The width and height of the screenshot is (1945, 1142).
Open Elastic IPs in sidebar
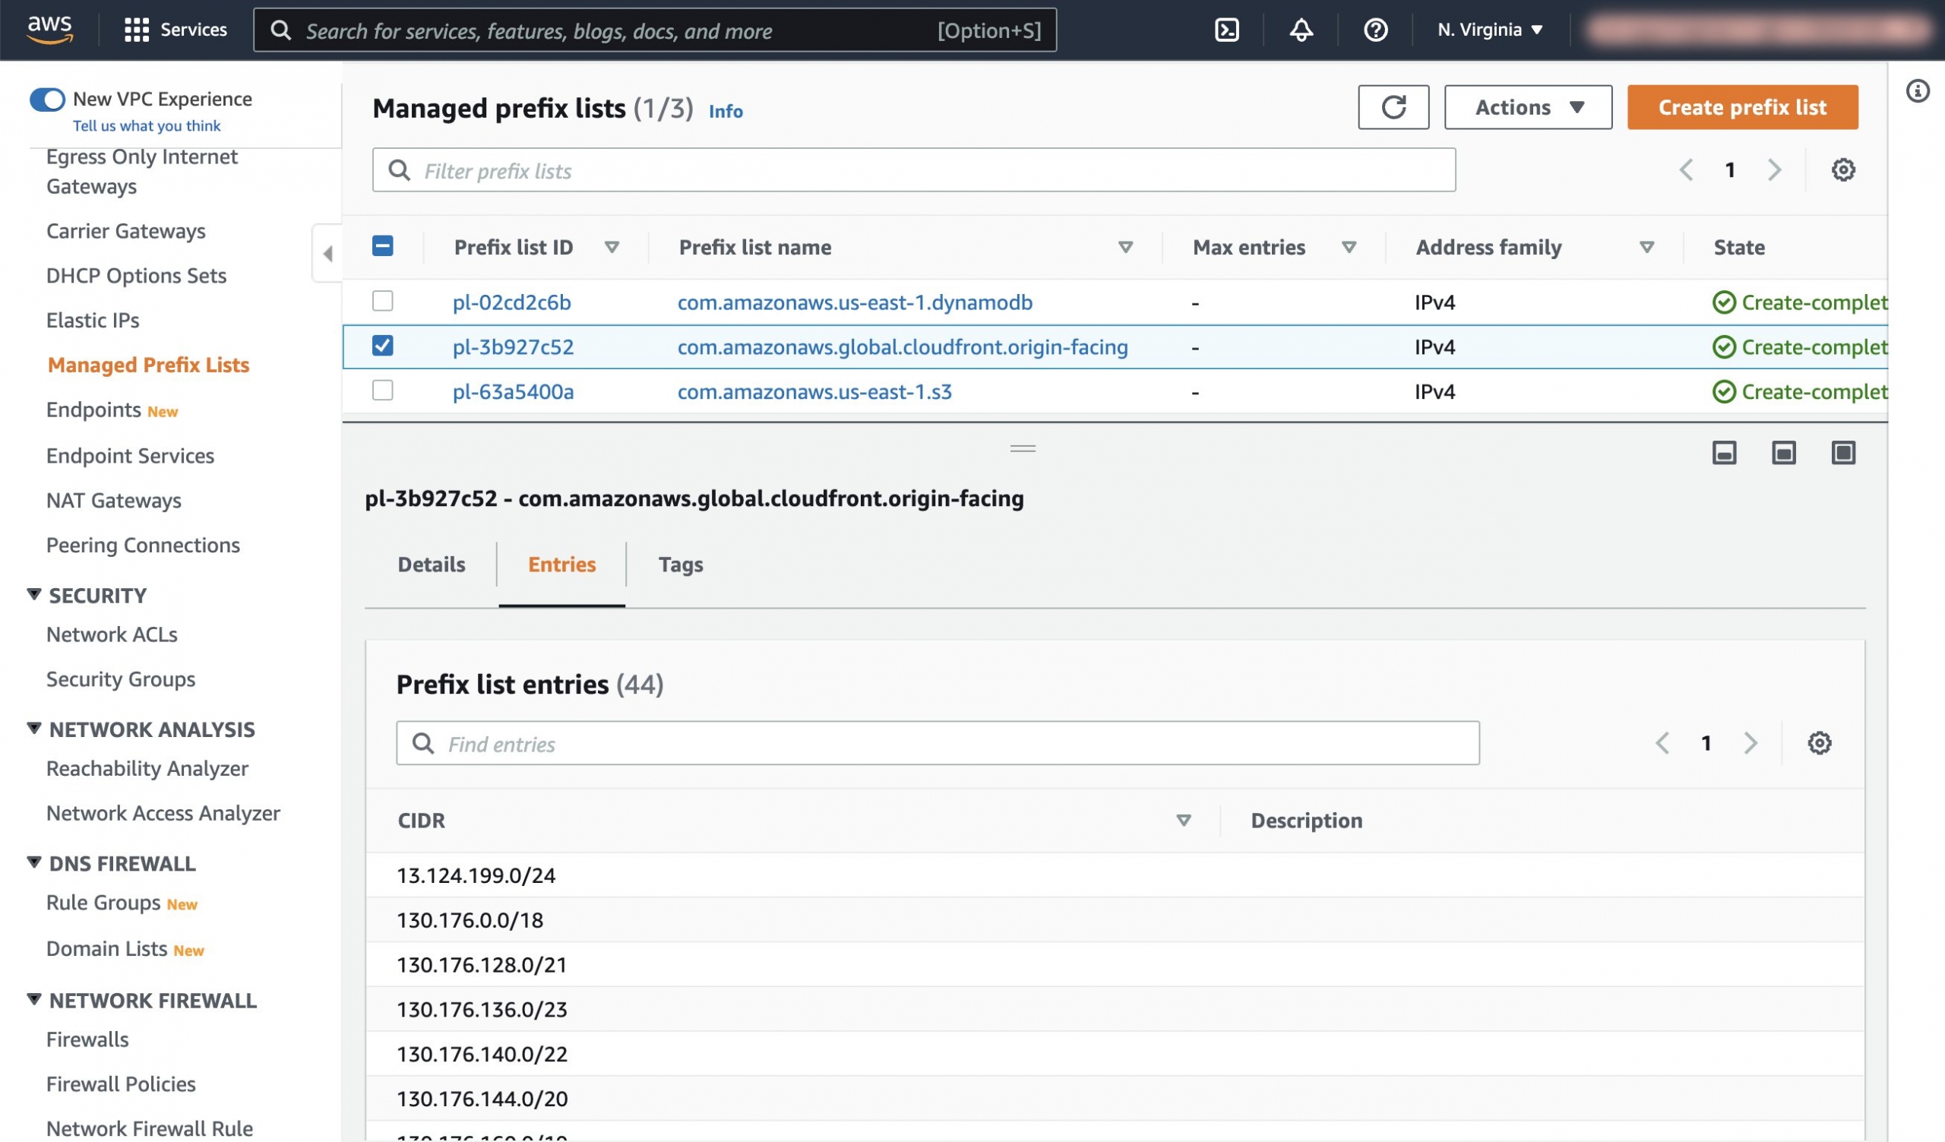click(x=93, y=320)
